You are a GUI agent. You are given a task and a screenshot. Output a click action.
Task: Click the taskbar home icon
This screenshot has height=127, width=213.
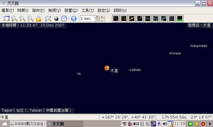[5, 124]
